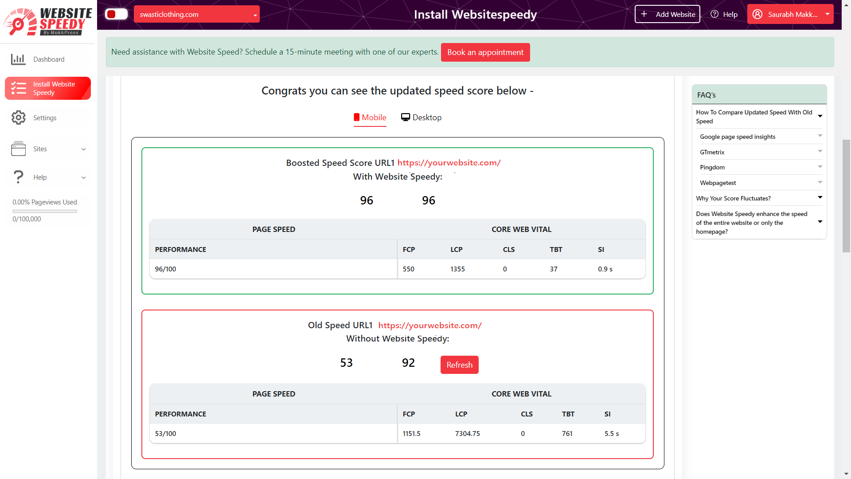The image size is (851, 479).
Task: Expand Why Your Score Fluctuates FAQ
Action: pos(758,198)
